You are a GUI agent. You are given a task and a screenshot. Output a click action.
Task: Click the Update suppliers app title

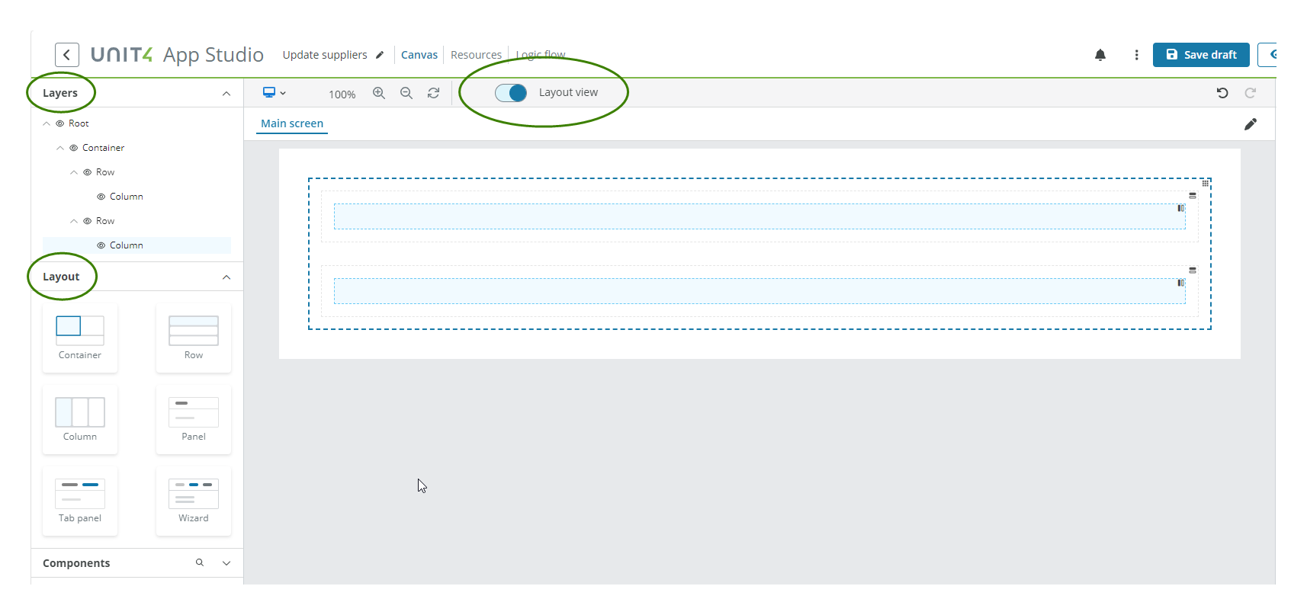(325, 55)
